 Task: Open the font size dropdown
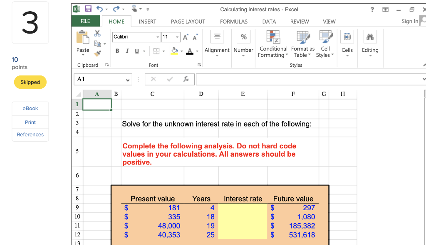pos(177,37)
